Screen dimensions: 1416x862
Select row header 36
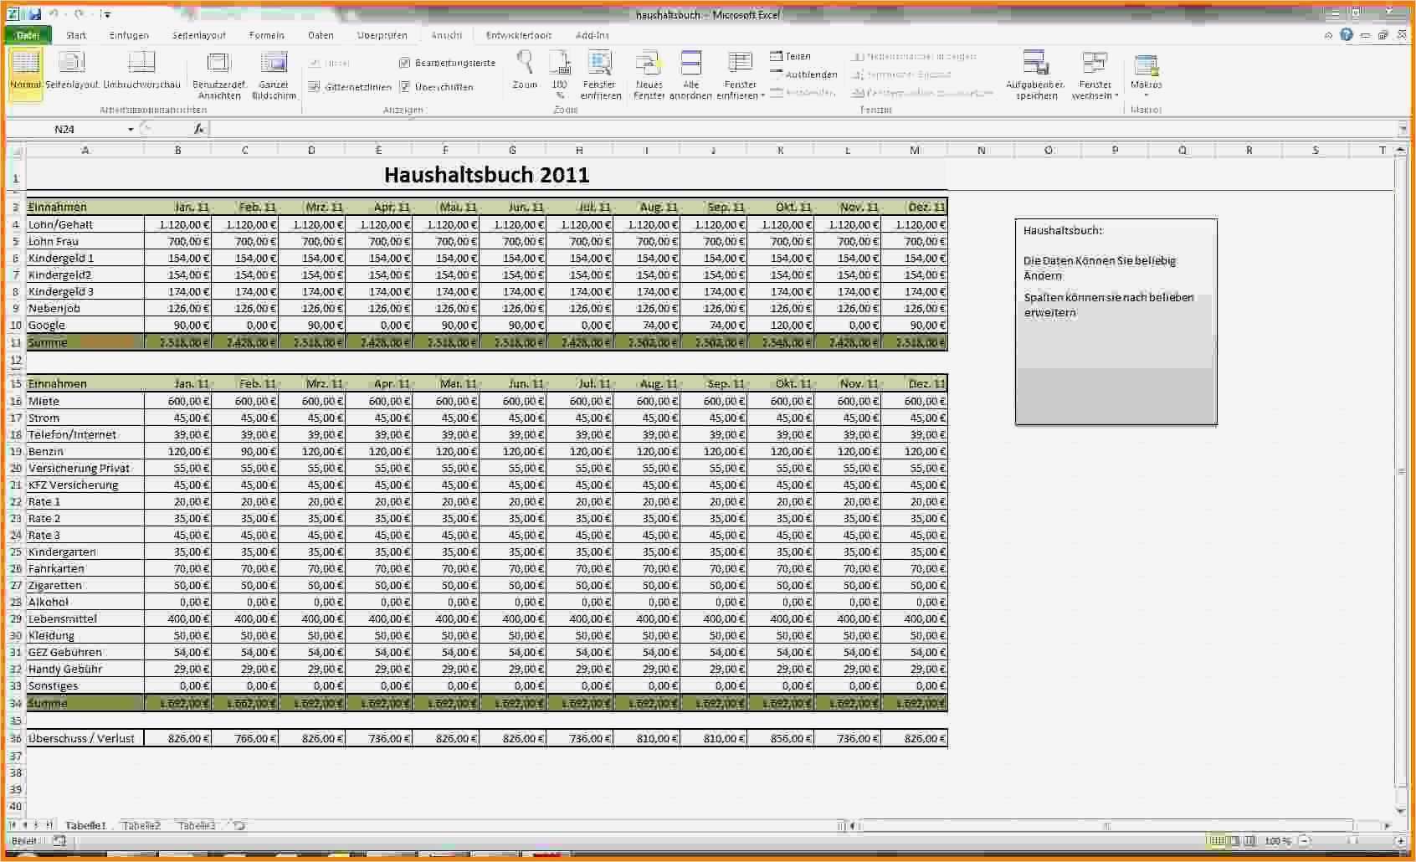[16, 738]
